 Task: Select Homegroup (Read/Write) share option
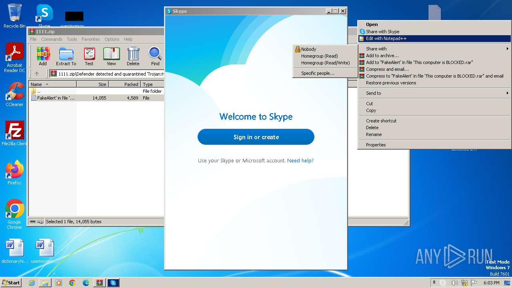click(x=325, y=63)
